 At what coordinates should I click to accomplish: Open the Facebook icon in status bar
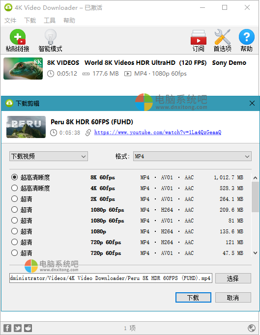pos(7,328)
